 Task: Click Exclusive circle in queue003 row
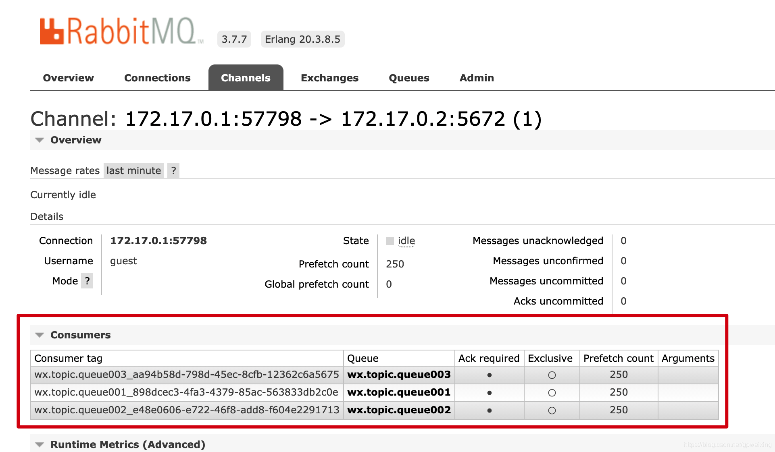click(x=552, y=375)
